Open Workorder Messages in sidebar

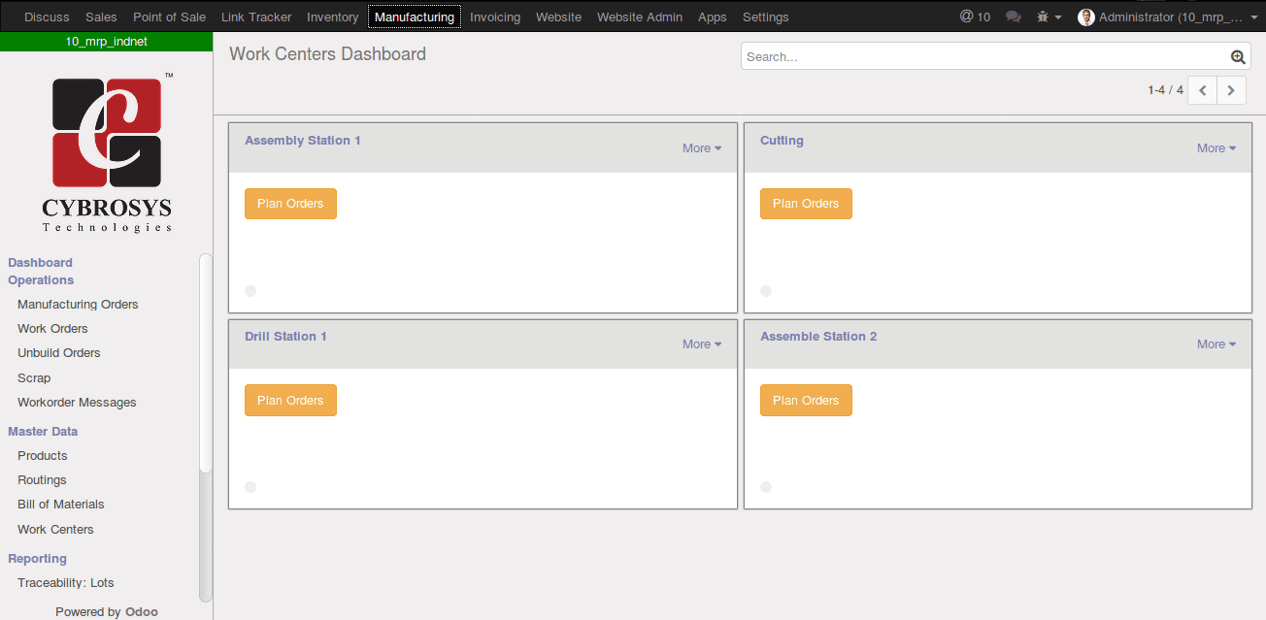[77, 403]
